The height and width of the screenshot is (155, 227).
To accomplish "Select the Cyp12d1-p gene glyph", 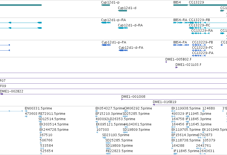I will (x=106, y=5).
